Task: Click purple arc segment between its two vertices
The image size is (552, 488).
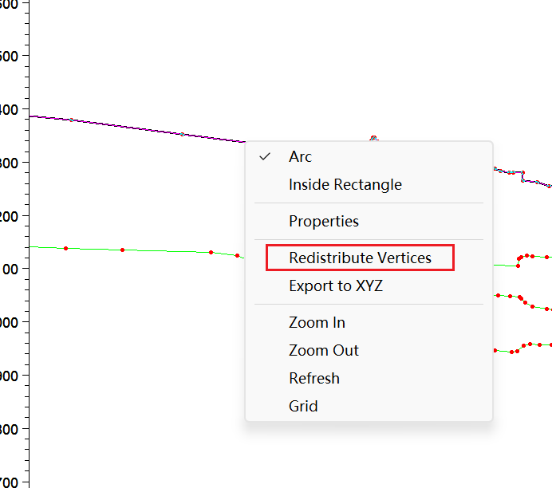Action: coord(127,127)
